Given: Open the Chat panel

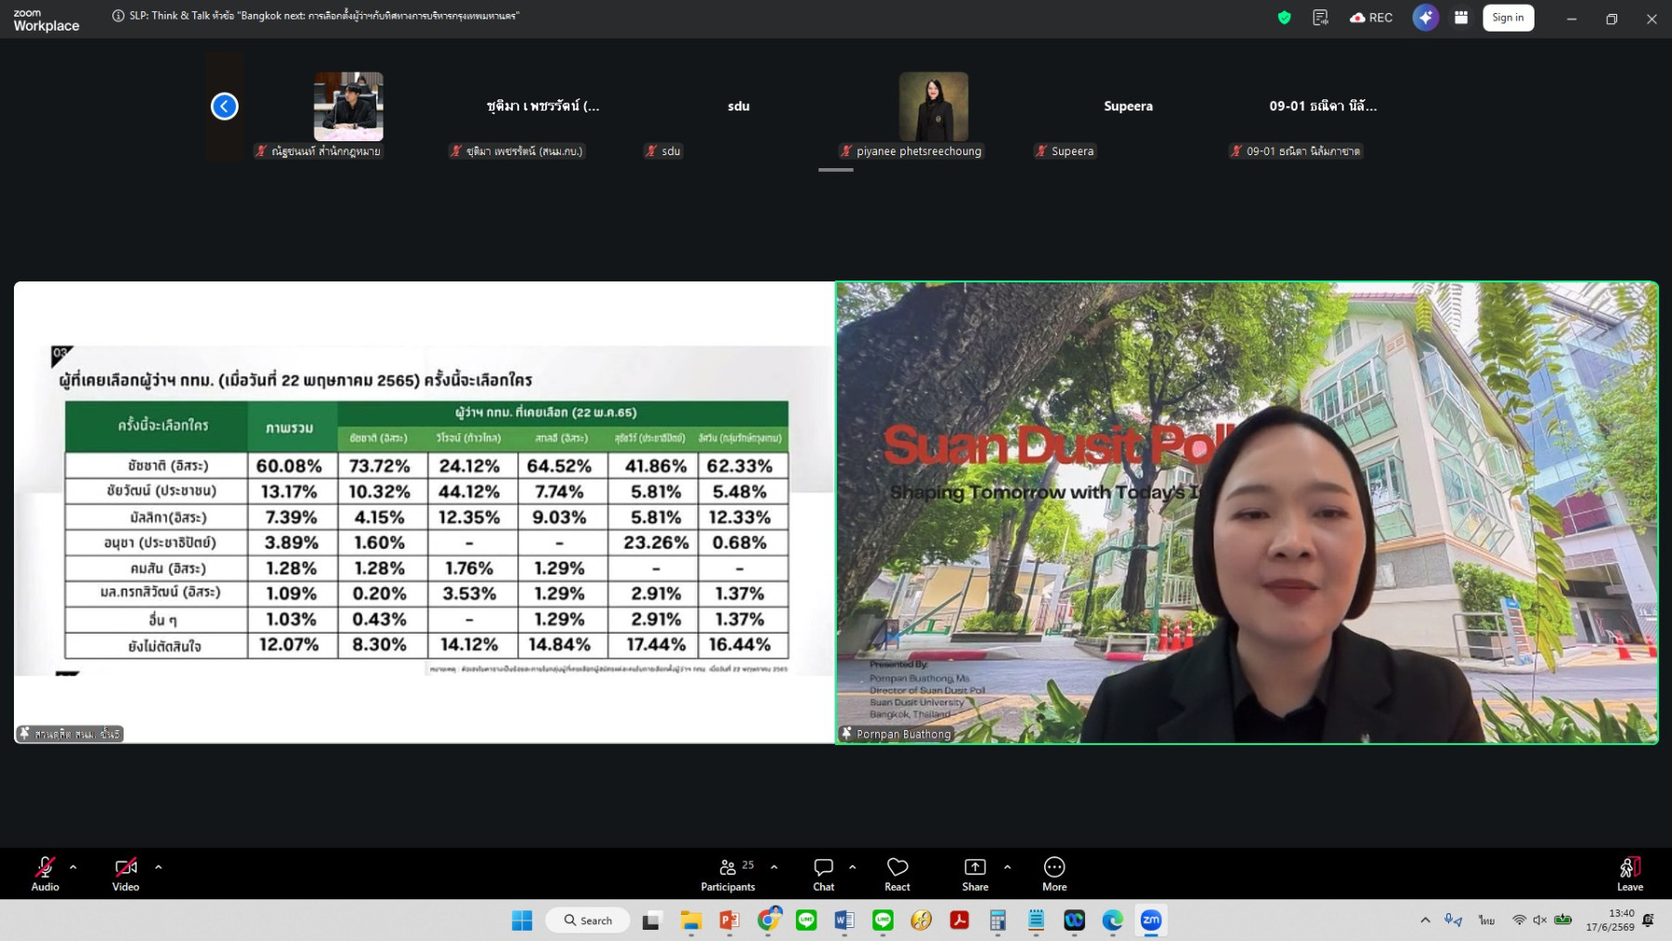Looking at the screenshot, I should coord(823,873).
